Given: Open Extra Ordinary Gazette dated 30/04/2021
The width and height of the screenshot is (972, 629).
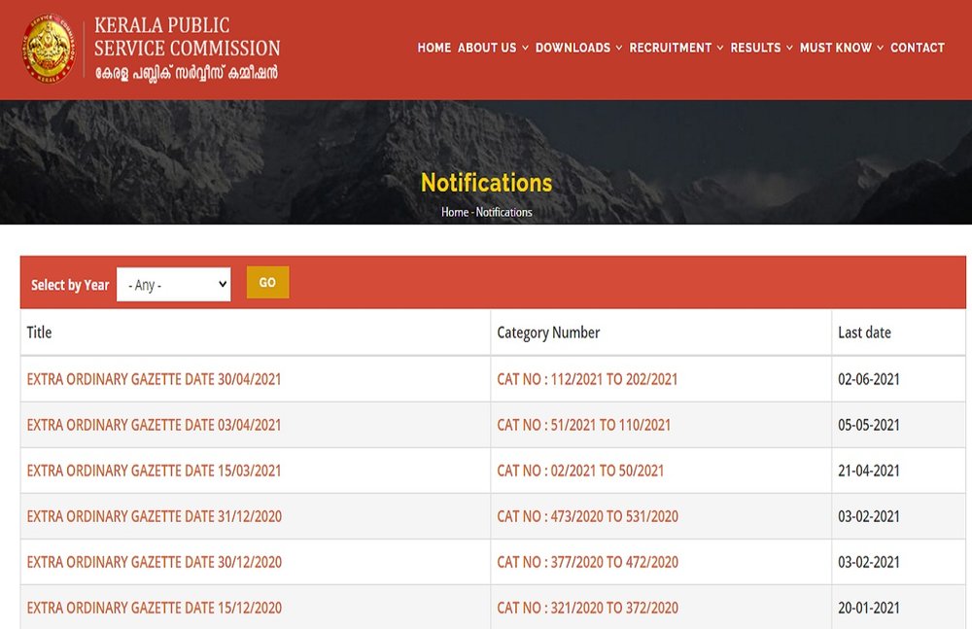Looking at the screenshot, I should pos(154,379).
